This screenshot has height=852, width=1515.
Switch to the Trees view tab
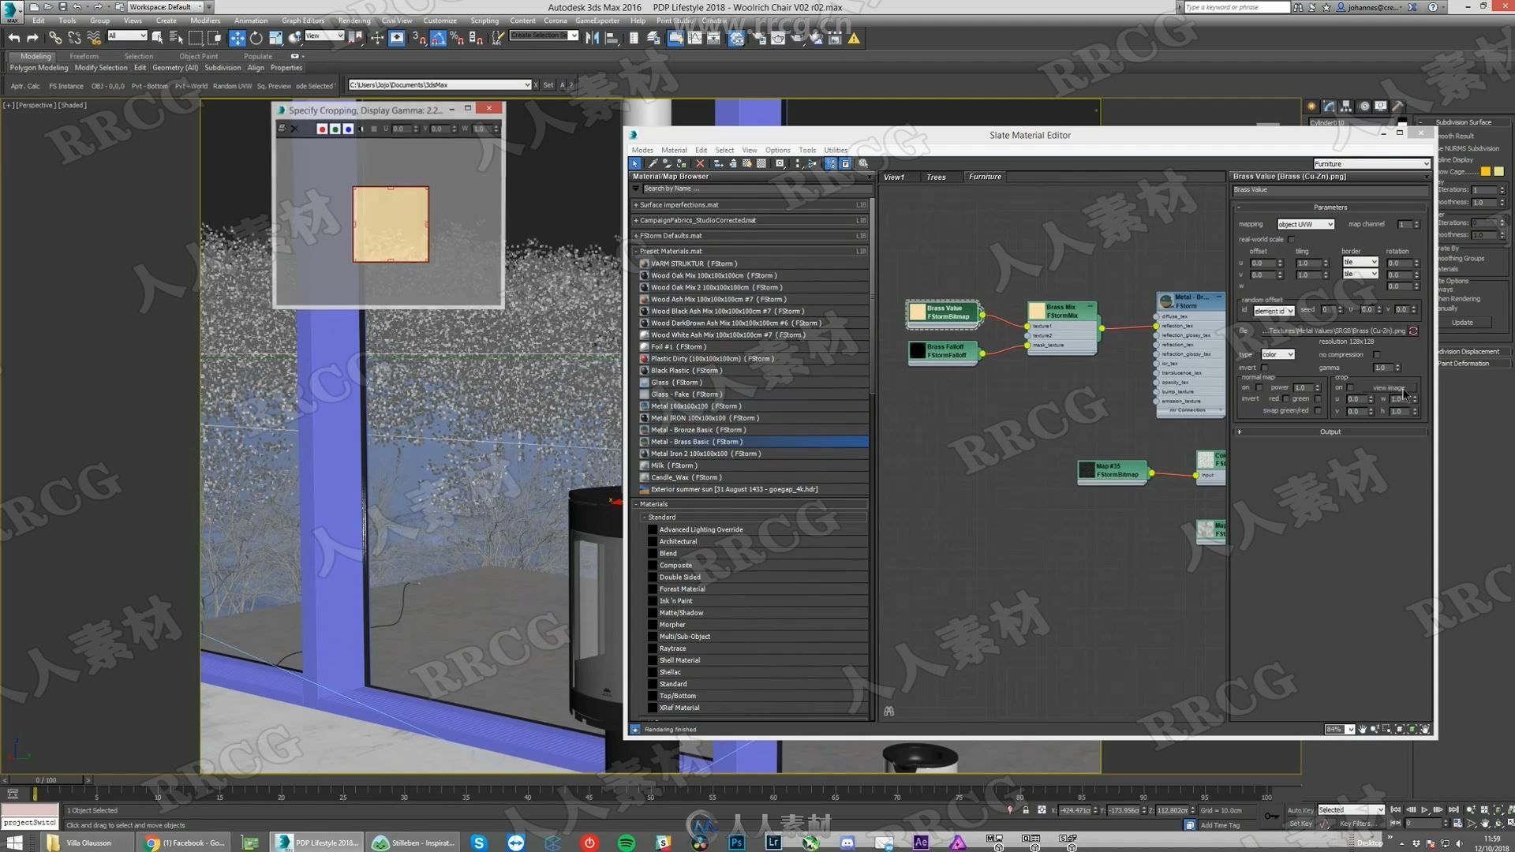(936, 177)
